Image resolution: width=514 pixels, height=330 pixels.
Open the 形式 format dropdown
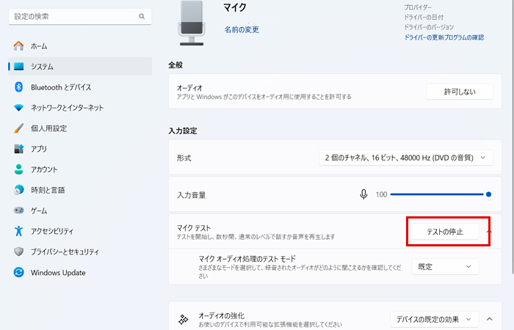coord(406,158)
